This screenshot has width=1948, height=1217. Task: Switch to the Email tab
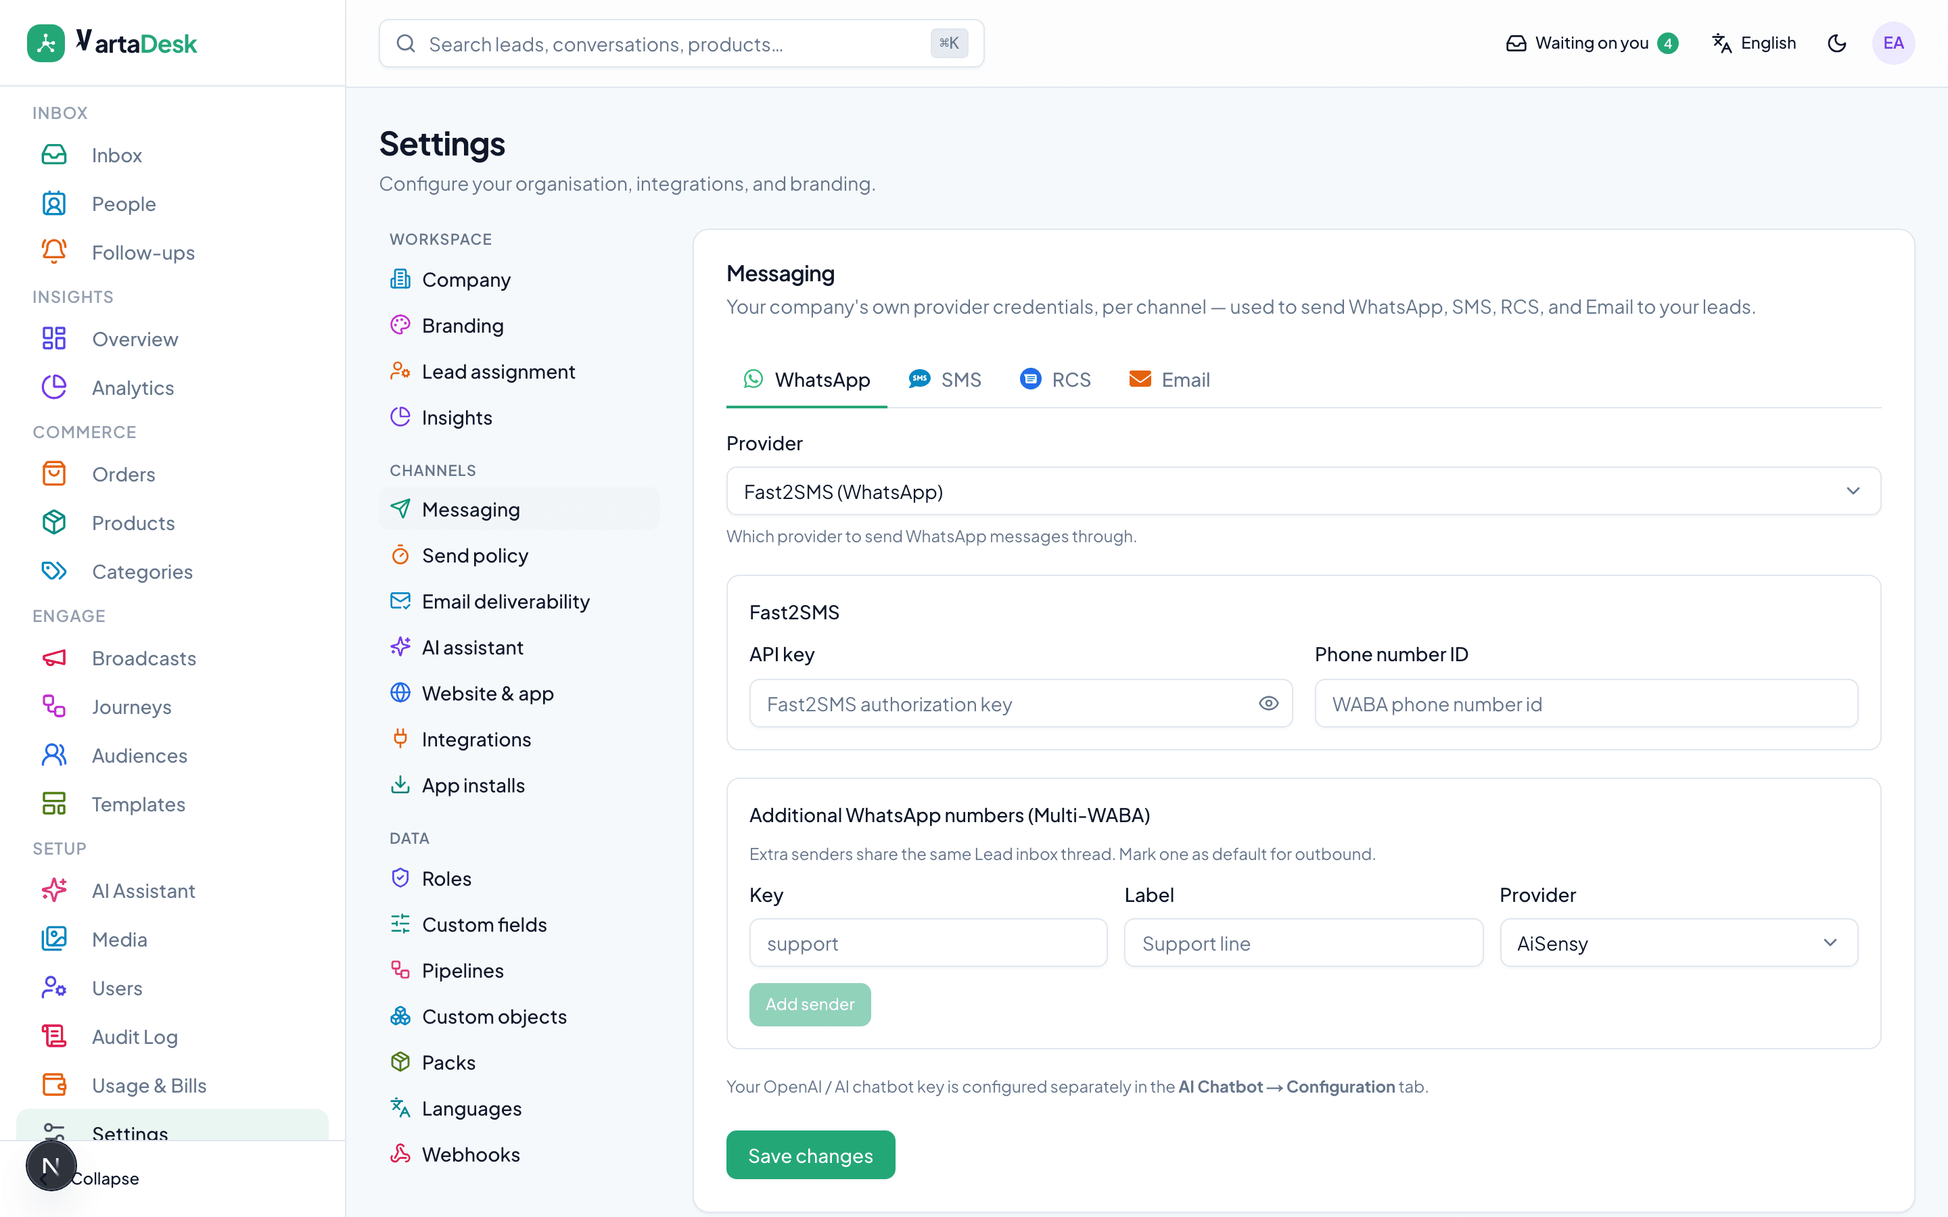1169,379
